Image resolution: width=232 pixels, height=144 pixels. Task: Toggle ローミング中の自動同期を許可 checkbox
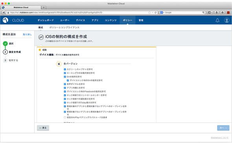point(65,73)
